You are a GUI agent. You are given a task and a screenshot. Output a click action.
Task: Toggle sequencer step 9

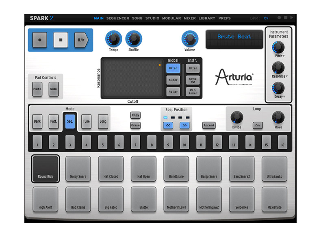pos(168,142)
